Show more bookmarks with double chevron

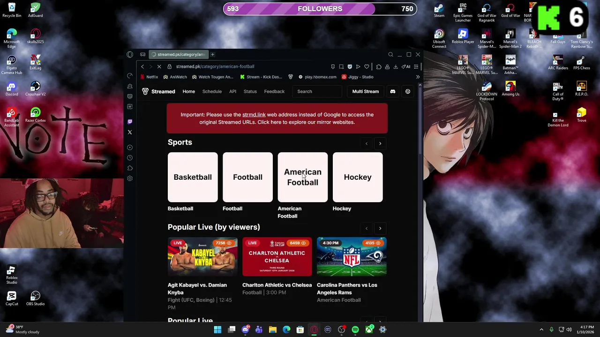pos(418,77)
